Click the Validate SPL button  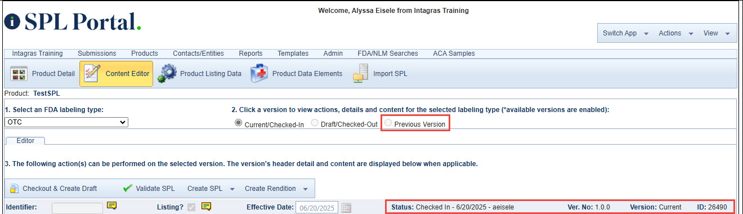pyautogui.click(x=151, y=189)
